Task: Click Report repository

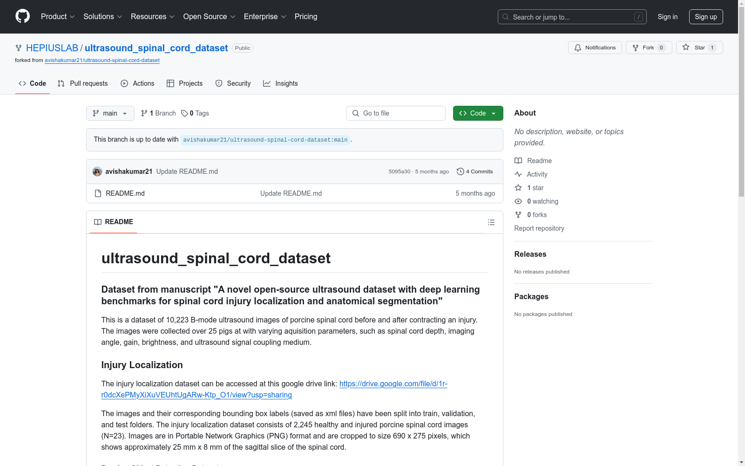Action: coord(539,228)
